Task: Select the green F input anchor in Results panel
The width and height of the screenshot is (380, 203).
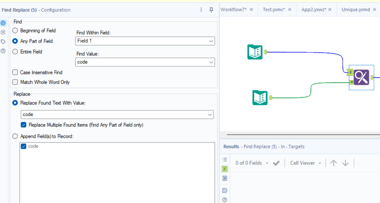Action: (224, 169)
